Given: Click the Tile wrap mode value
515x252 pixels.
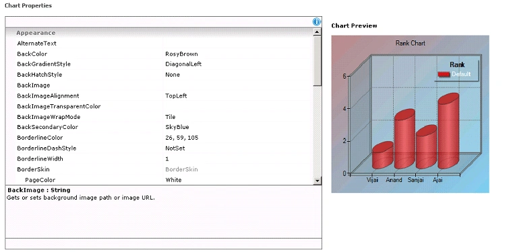Looking at the screenshot, I should pyautogui.click(x=171, y=117).
